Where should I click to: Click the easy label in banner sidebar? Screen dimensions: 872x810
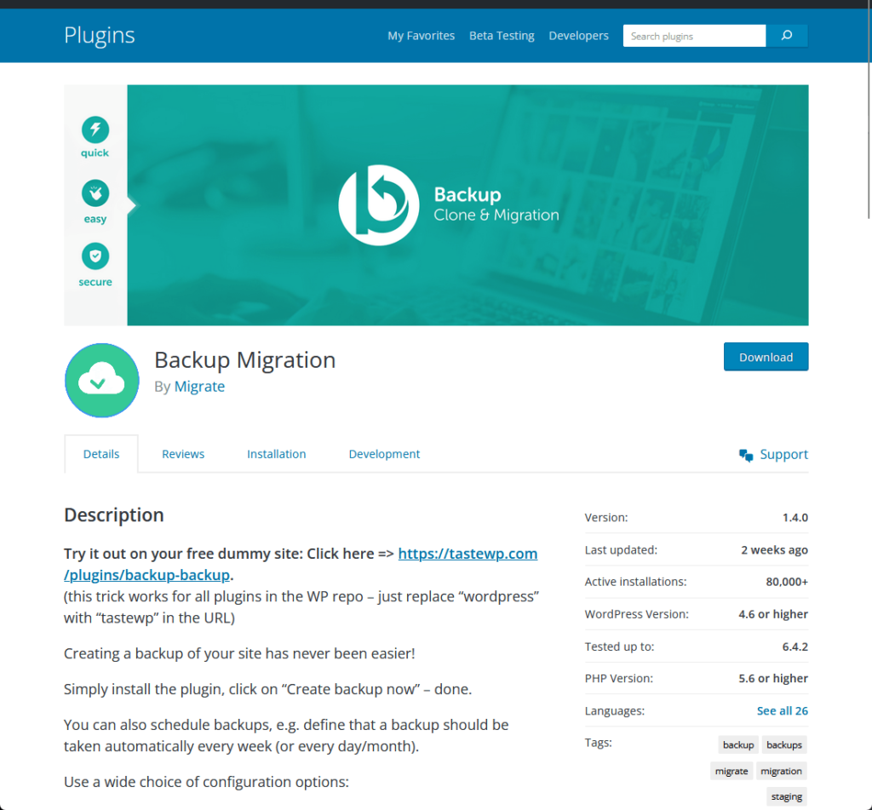click(x=95, y=219)
